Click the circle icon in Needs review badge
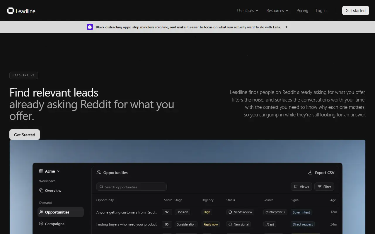This screenshot has width=375, height=234. [x=230, y=212]
